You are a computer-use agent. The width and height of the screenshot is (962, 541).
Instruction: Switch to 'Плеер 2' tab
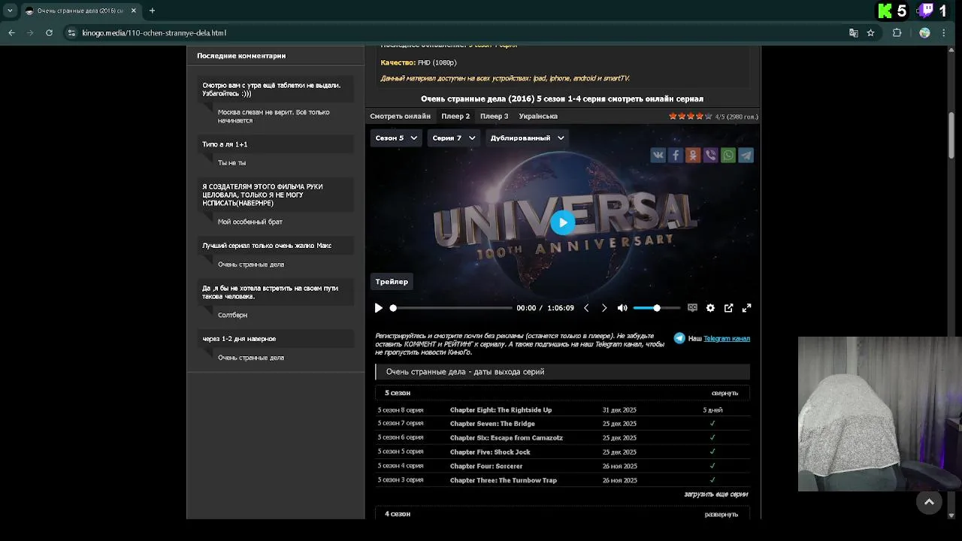click(x=455, y=116)
